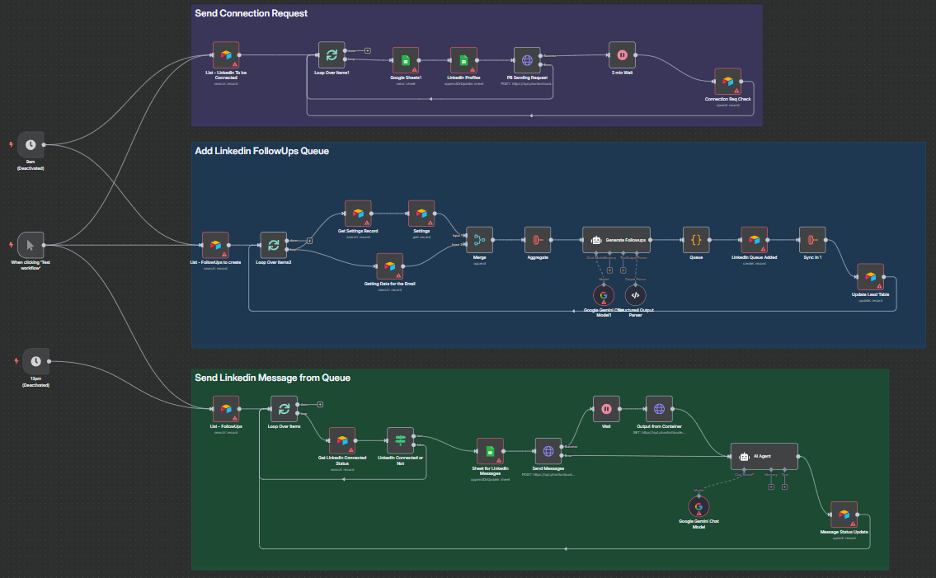Open the 'List - FollowUps to create' node
Viewport: 936px width, 578px height.
pos(215,245)
